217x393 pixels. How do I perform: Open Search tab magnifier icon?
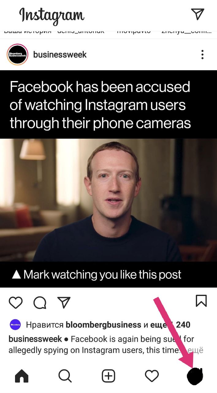pos(65,376)
